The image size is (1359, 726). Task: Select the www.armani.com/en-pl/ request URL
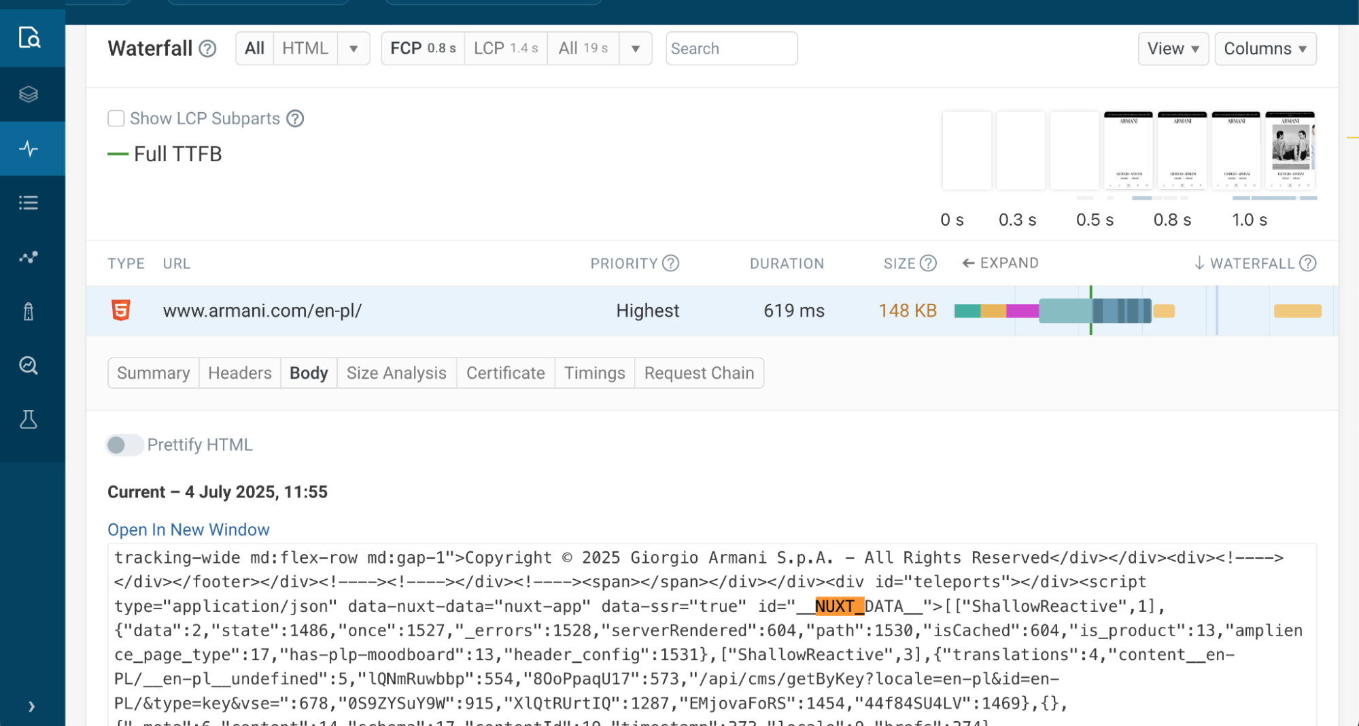pos(262,311)
